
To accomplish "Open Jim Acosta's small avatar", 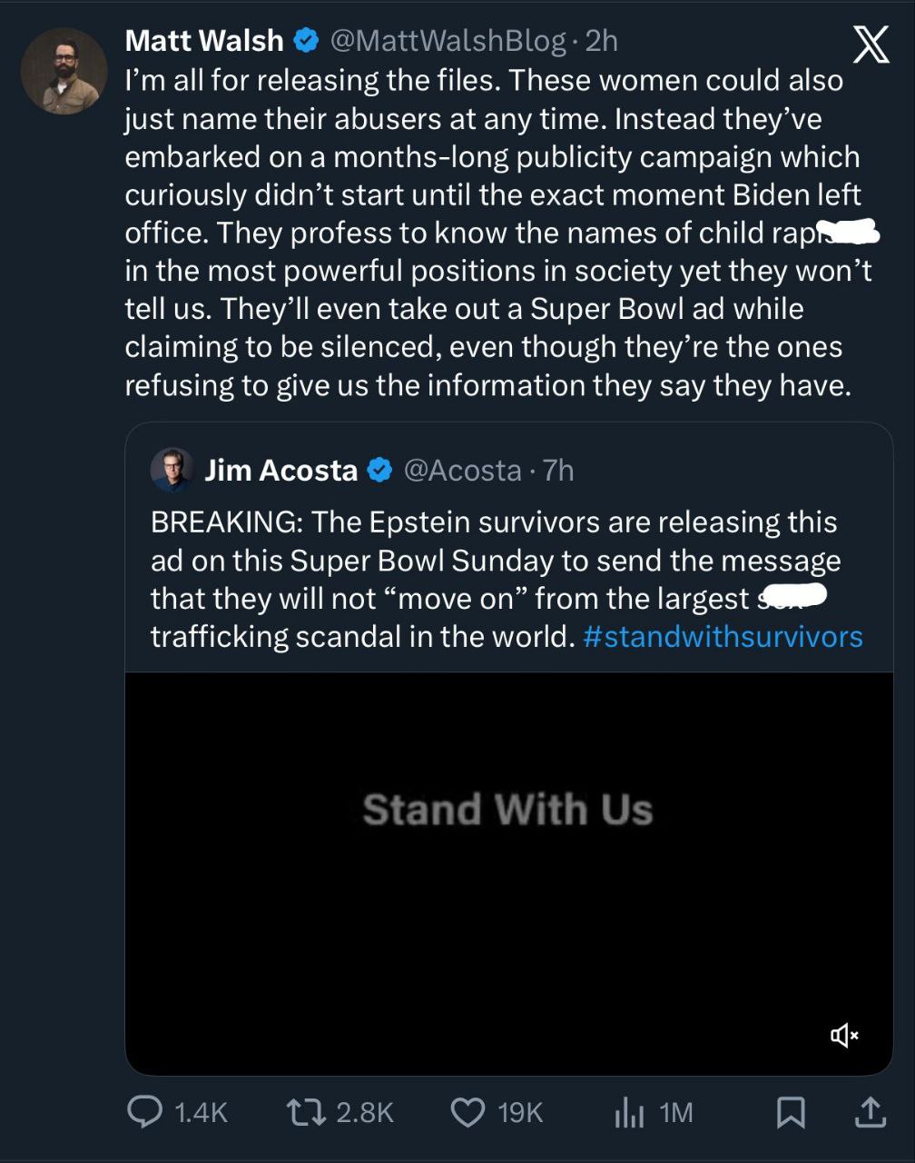I will [172, 469].
